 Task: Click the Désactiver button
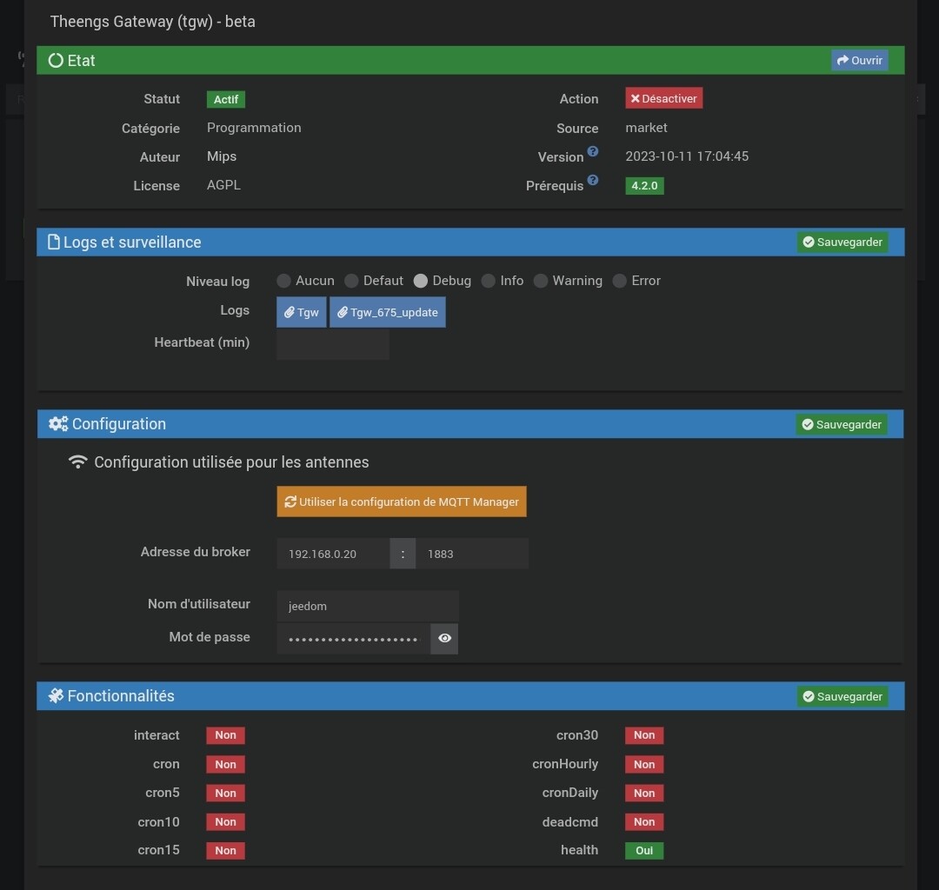point(663,98)
